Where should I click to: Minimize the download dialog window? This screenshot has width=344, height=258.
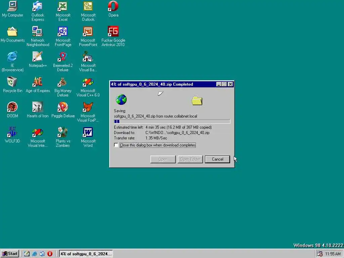219,84
